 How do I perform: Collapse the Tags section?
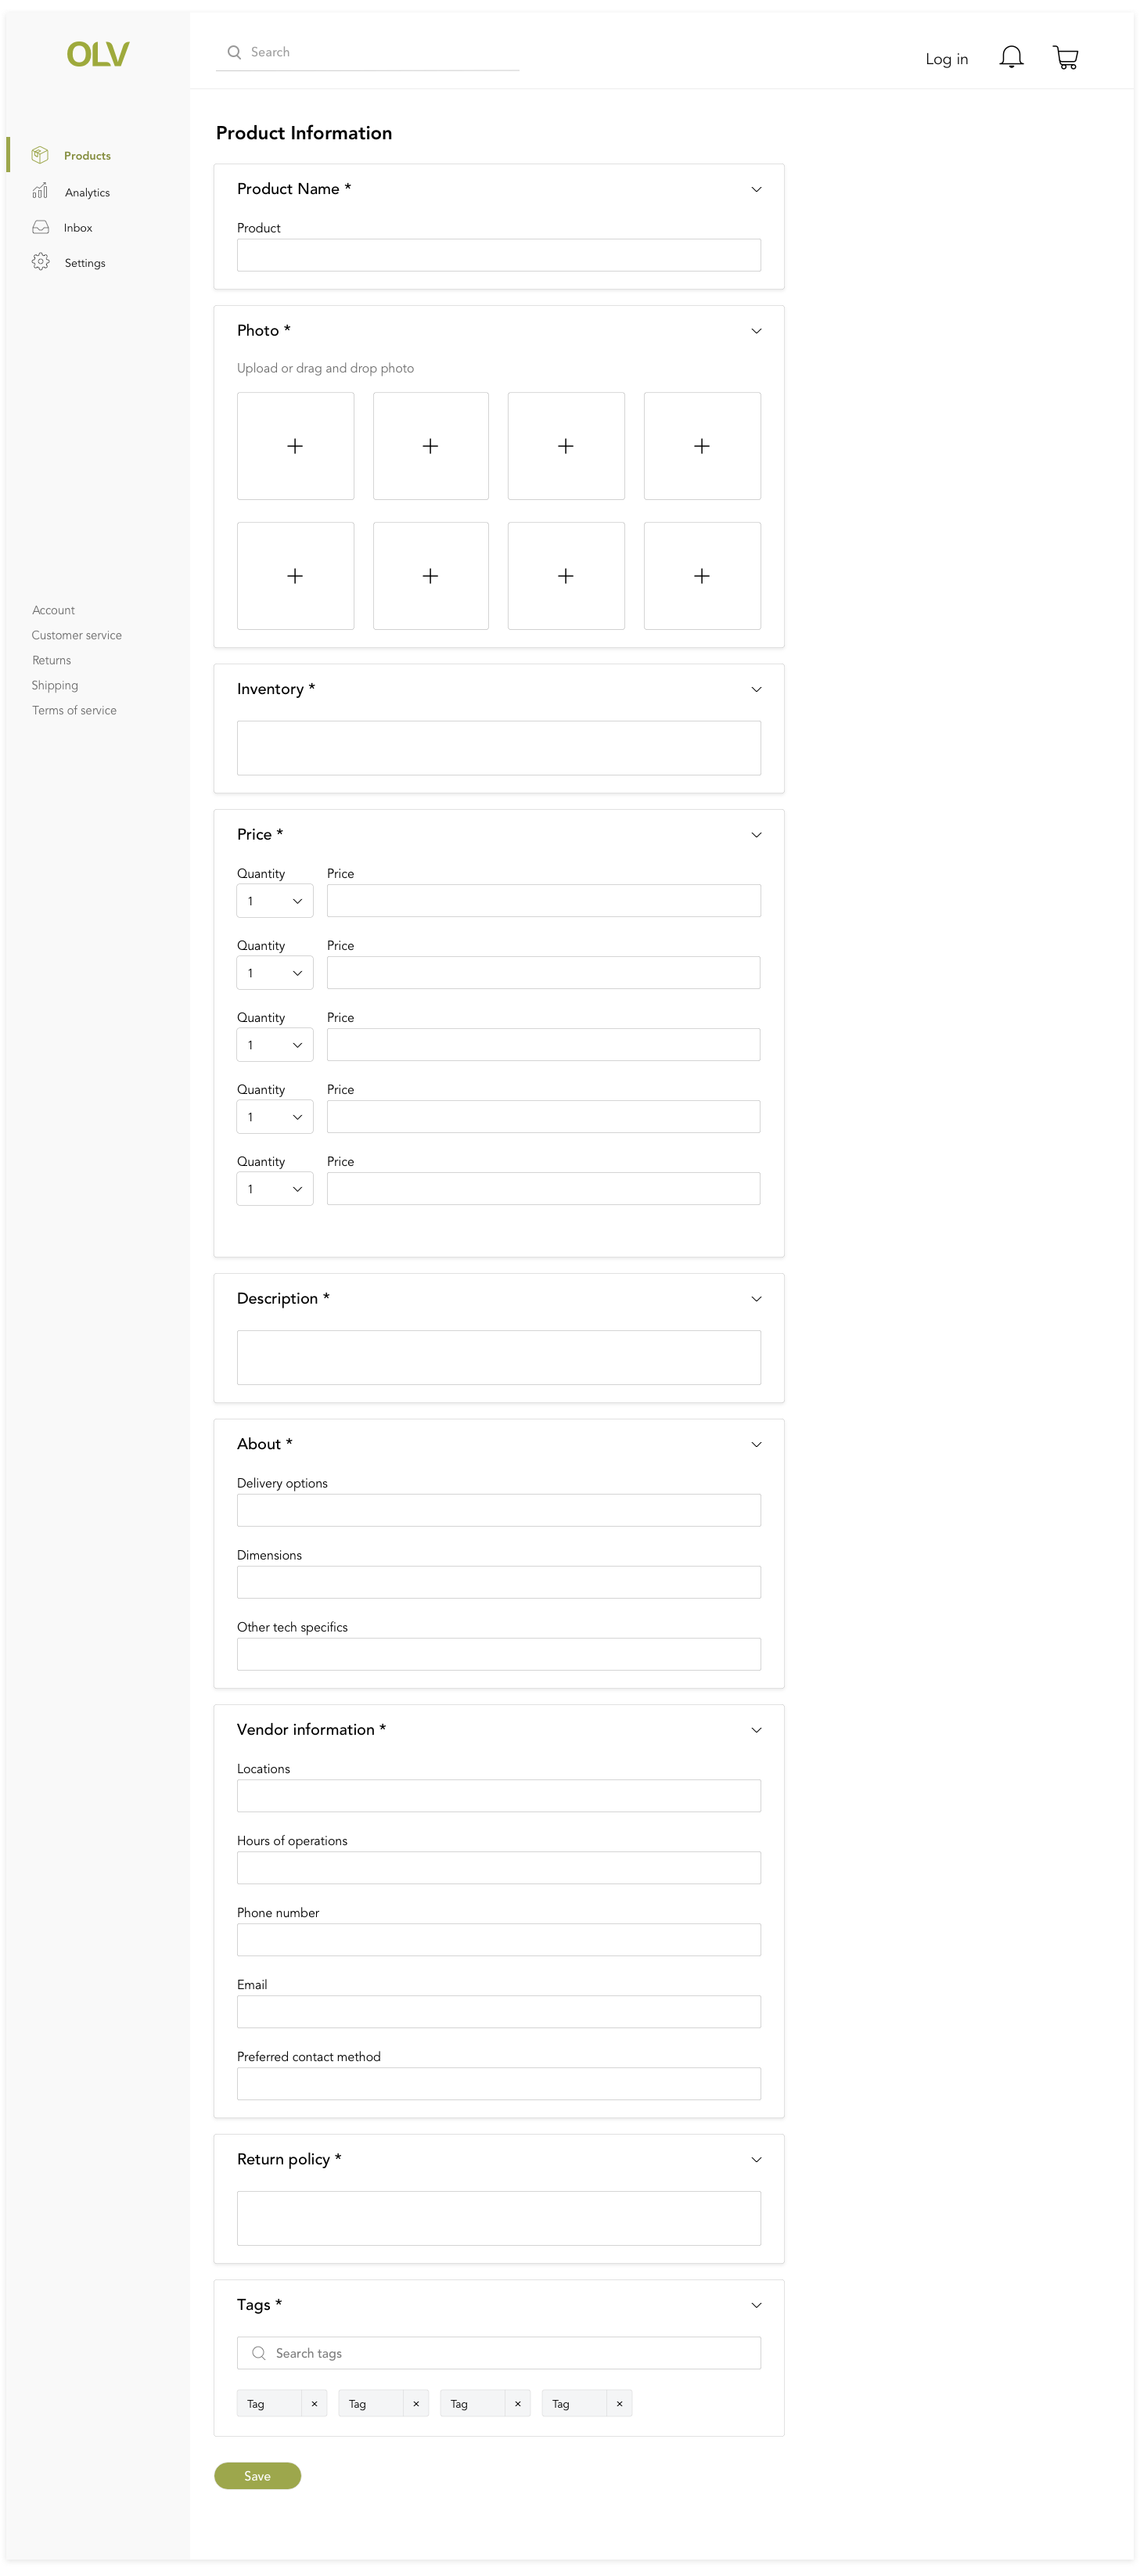coord(756,2305)
